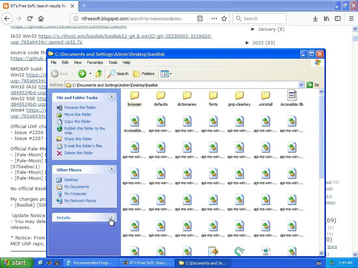This screenshot has width=358, height=268.
Task: Click E-mail this folder's files
Action: (83, 146)
